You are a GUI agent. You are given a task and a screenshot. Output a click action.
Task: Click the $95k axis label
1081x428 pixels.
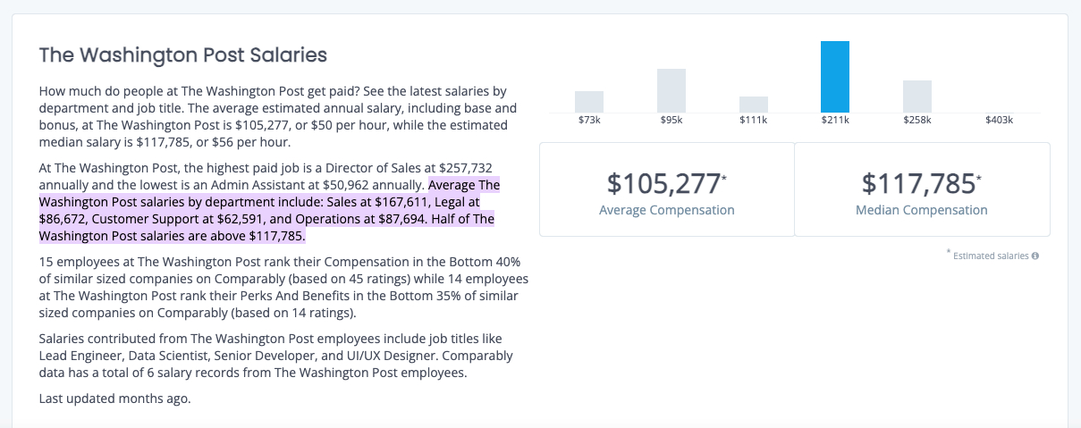coord(671,121)
